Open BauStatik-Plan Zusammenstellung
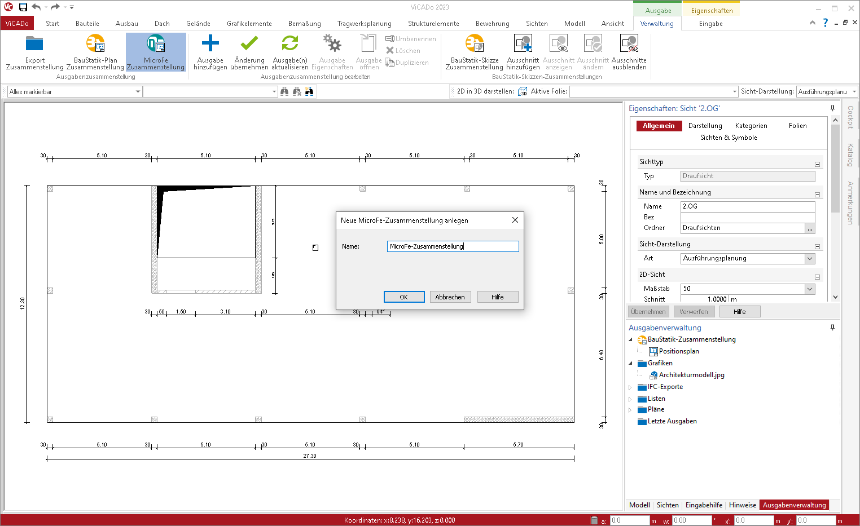This screenshot has height=526, width=860. click(95, 52)
